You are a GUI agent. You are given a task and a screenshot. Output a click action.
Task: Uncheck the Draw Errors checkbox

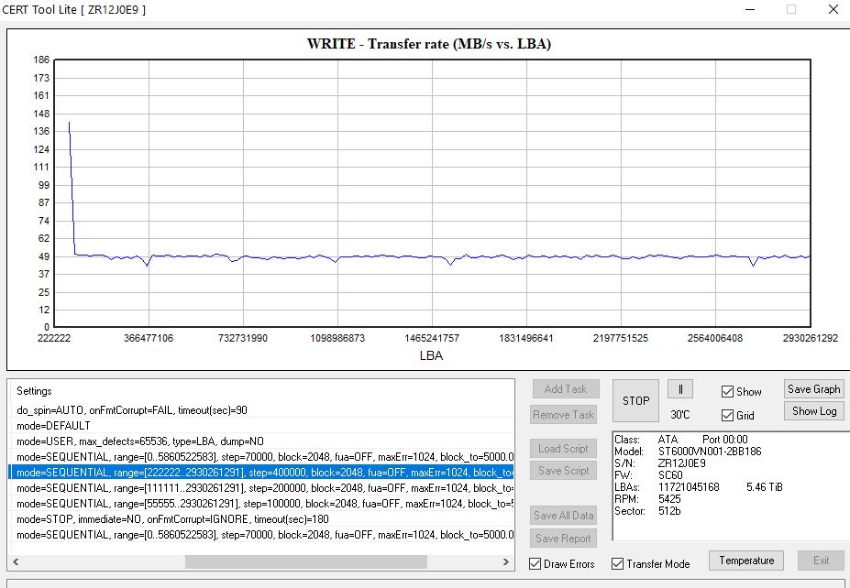536,564
